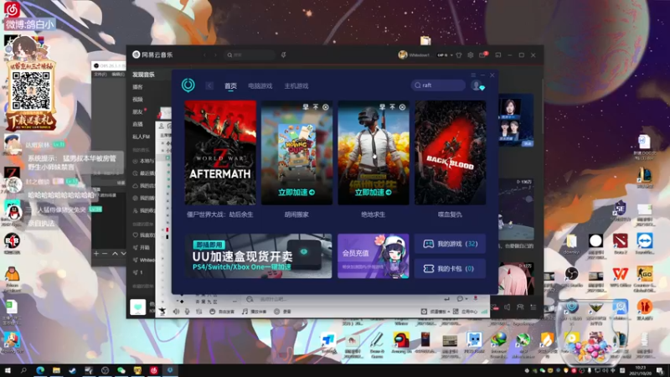Open the skin theme shirt icon
The image size is (670, 377).
(x=459, y=55)
